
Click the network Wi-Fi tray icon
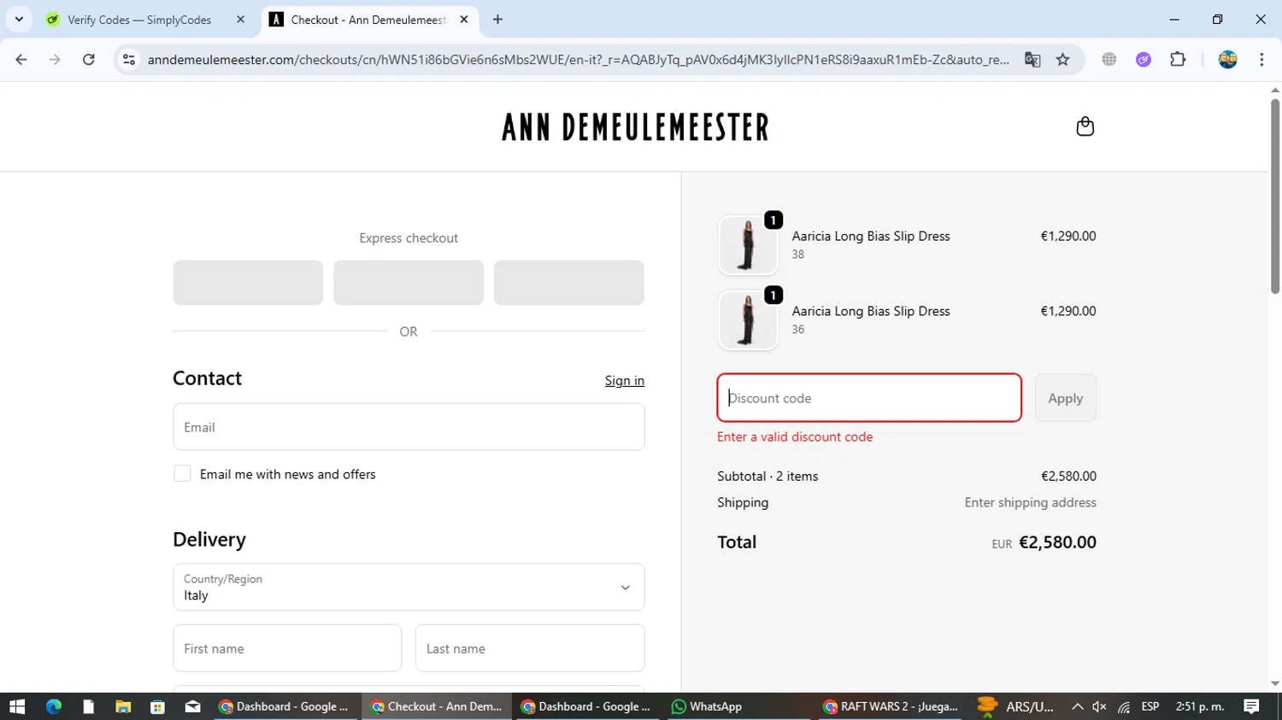(1124, 706)
